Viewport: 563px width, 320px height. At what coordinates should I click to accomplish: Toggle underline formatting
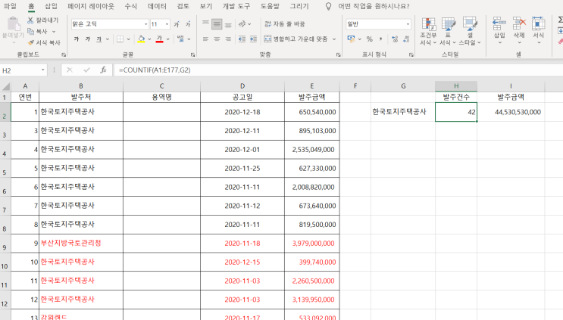click(99, 39)
